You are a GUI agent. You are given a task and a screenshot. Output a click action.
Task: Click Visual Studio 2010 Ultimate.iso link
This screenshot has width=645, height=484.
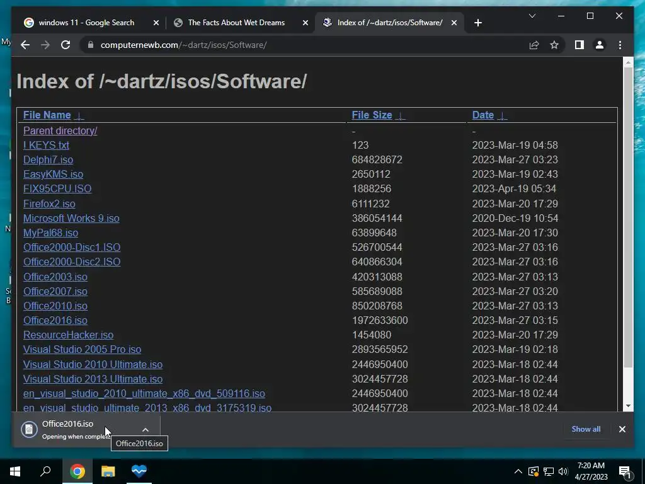click(x=93, y=365)
